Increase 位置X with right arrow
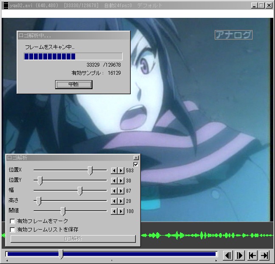Image resolution: width=275 pixels, height=264 pixels. click(x=121, y=171)
